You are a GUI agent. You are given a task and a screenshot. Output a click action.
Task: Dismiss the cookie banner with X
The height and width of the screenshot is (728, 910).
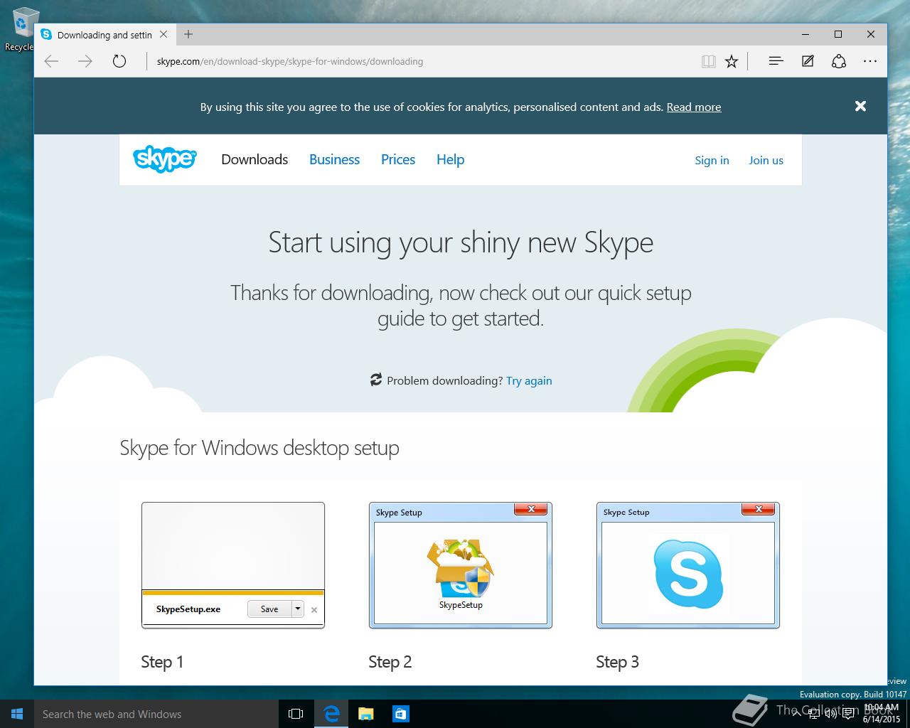tap(860, 106)
